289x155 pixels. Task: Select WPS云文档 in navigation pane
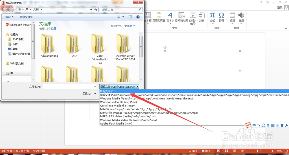pyautogui.click(x=15, y=64)
